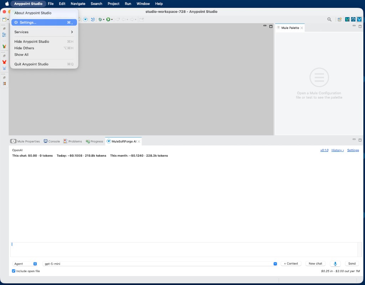Open the History dropdown link
The height and width of the screenshot is (285, 365).
(x=338, y=150)
